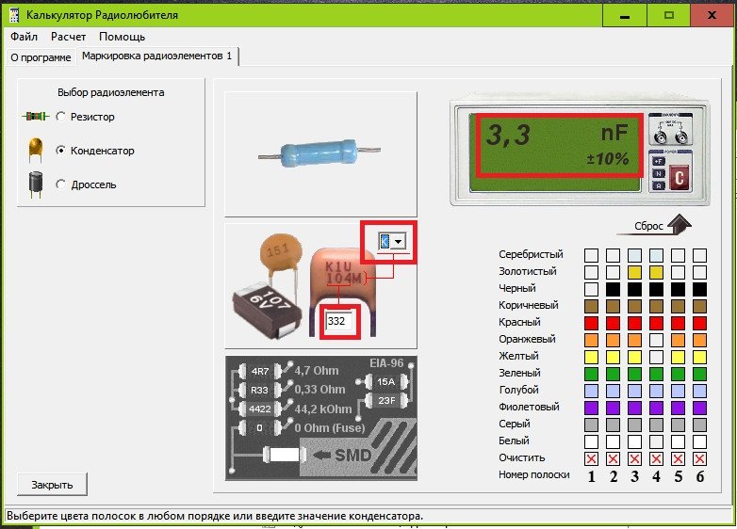The height and width of the screenshot is (529, 737).
Task: Click the +F button on the meter
Action: (x=660, y=161)
